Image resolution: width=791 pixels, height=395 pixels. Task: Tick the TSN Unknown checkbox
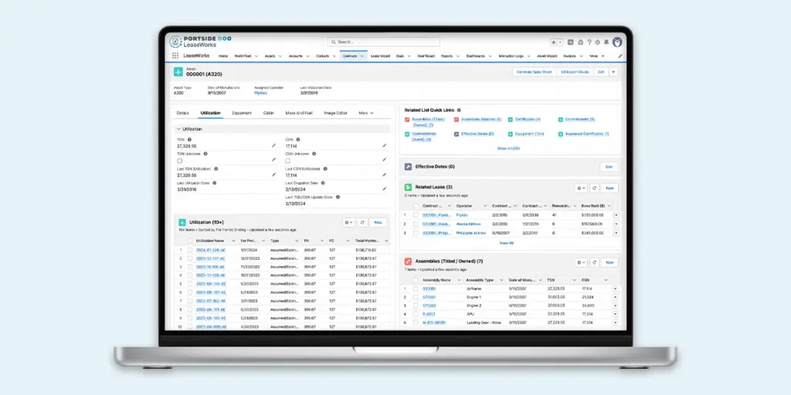tap(179, 160)
